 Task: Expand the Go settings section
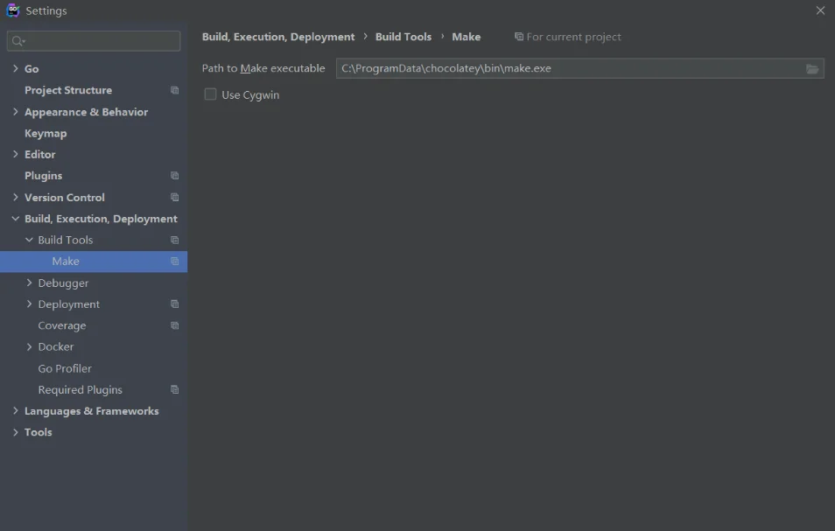15,69
